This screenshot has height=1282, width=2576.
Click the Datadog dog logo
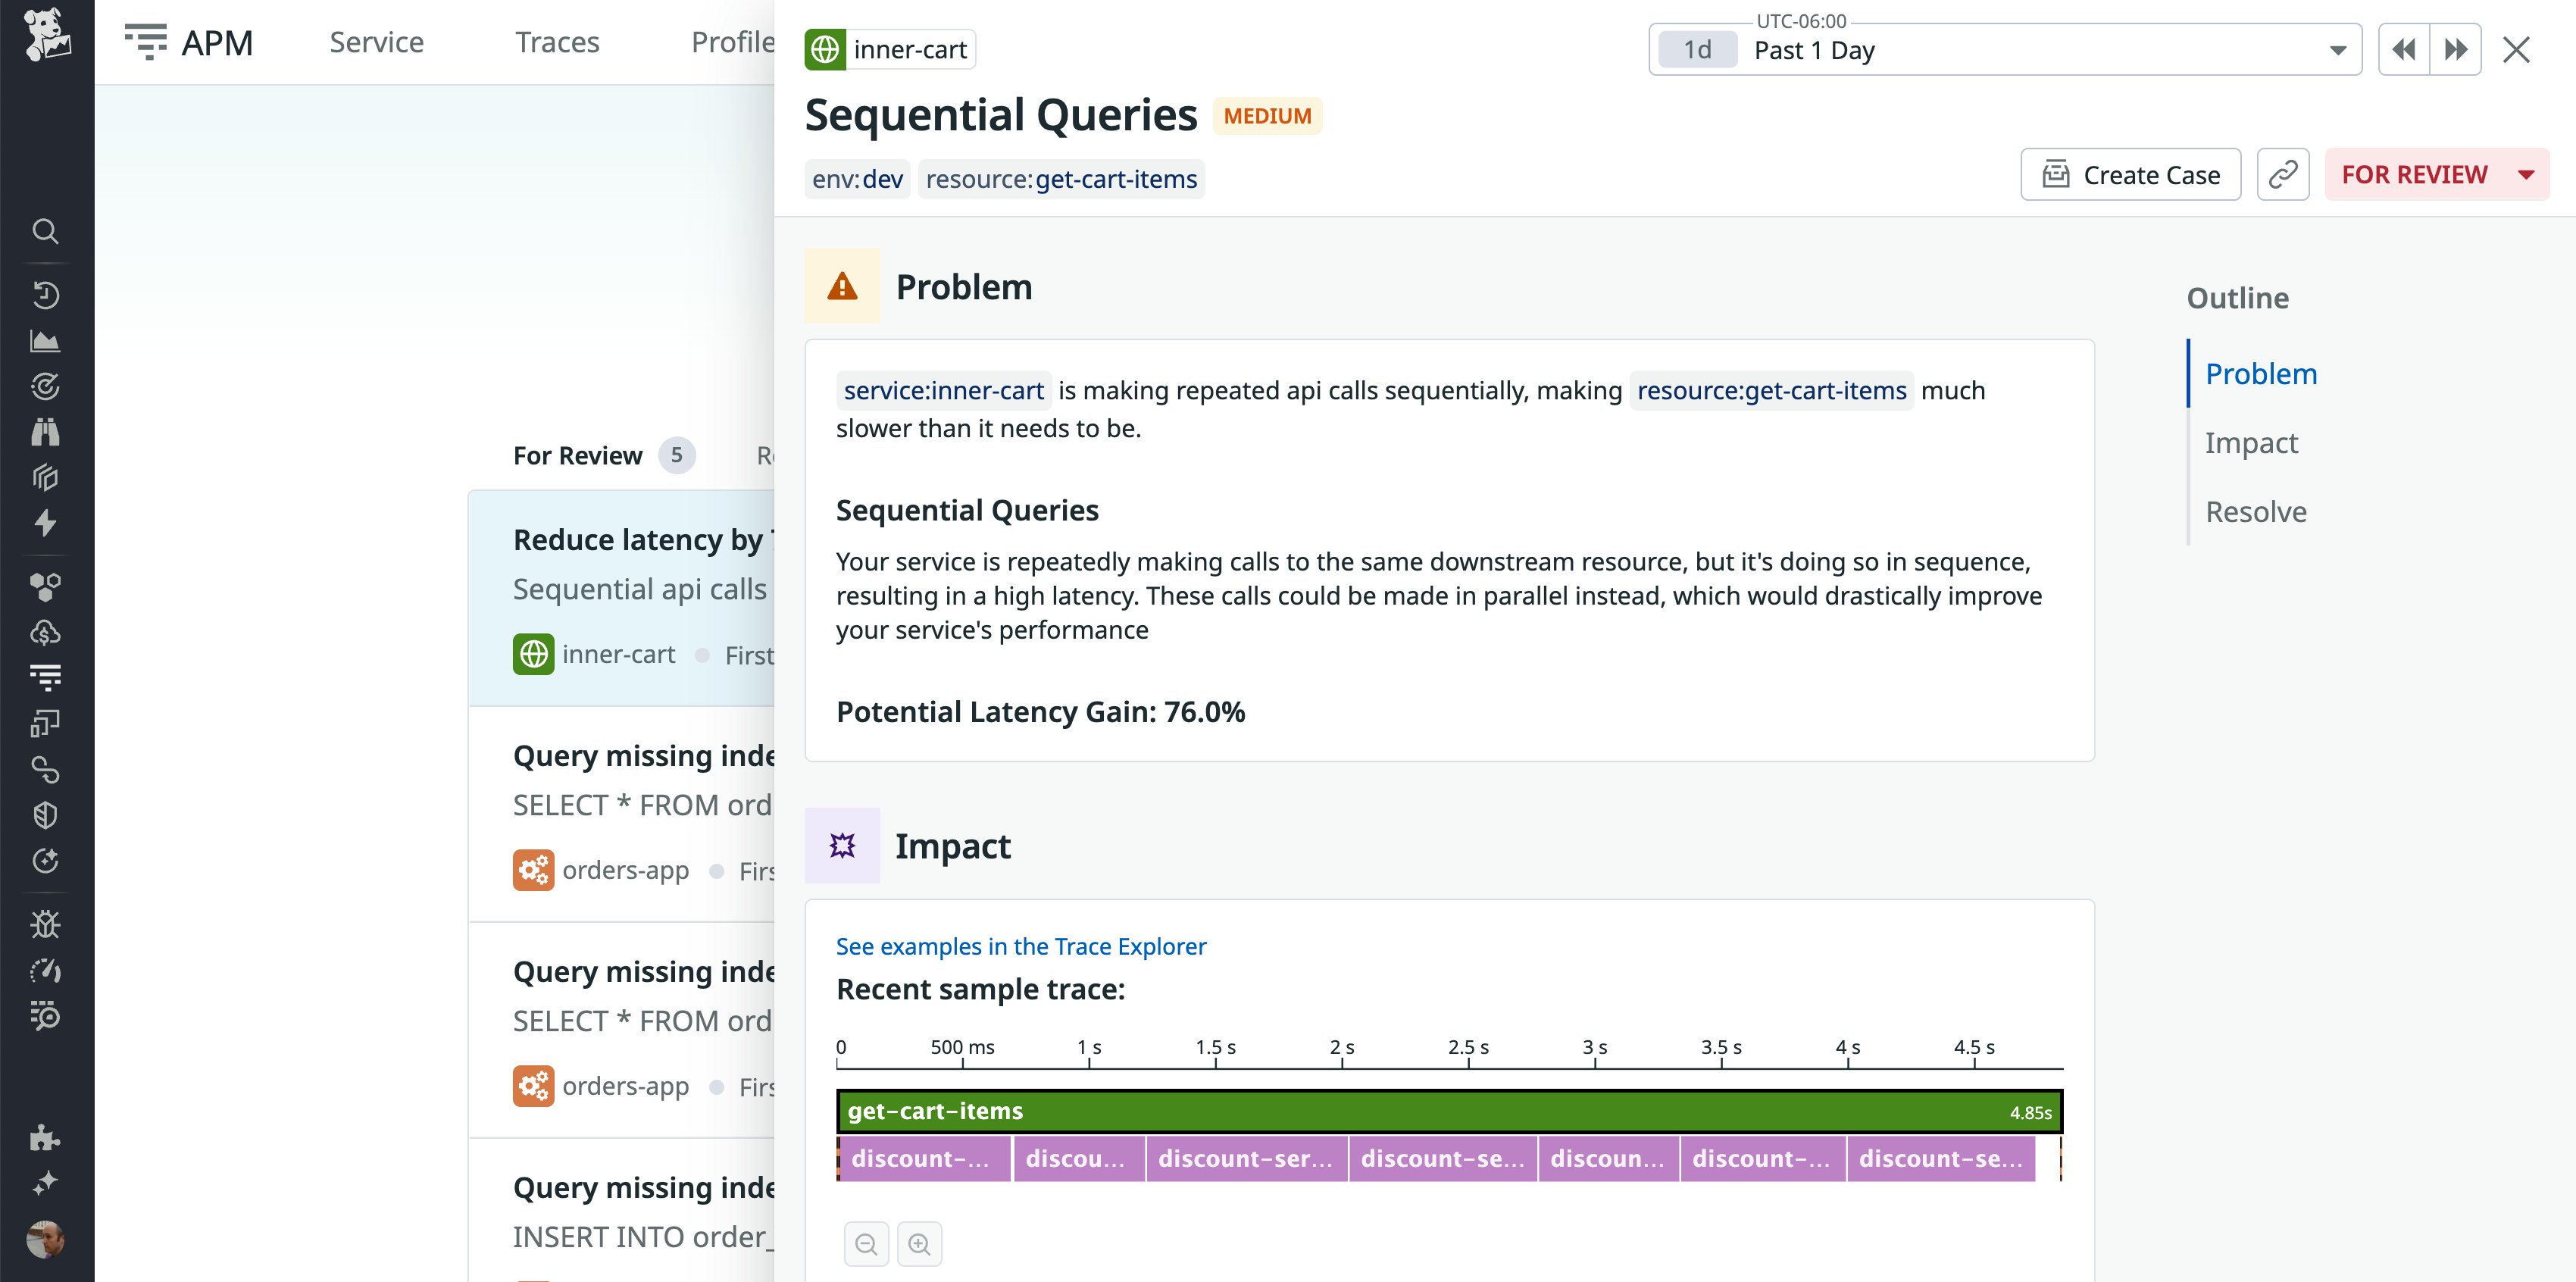pyautogui.click(x=47, y=35)
